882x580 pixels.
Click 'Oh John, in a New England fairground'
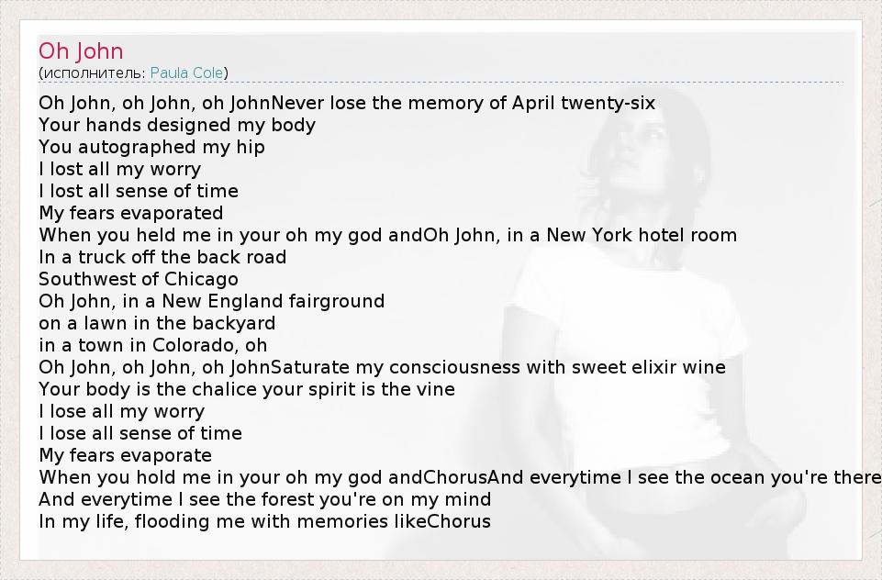pos(211,301)
